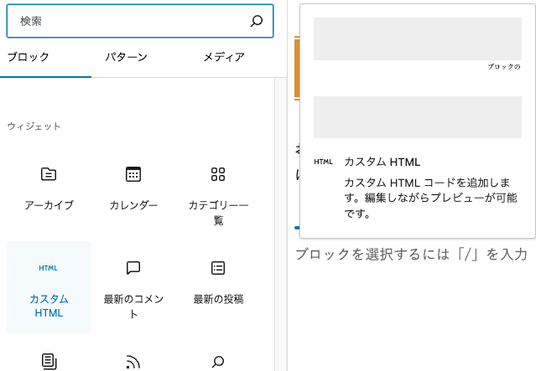Add the 最新の投稿 list icon
Image resolution: width=536 pixels, height=371 pixels.
[218, 268]
